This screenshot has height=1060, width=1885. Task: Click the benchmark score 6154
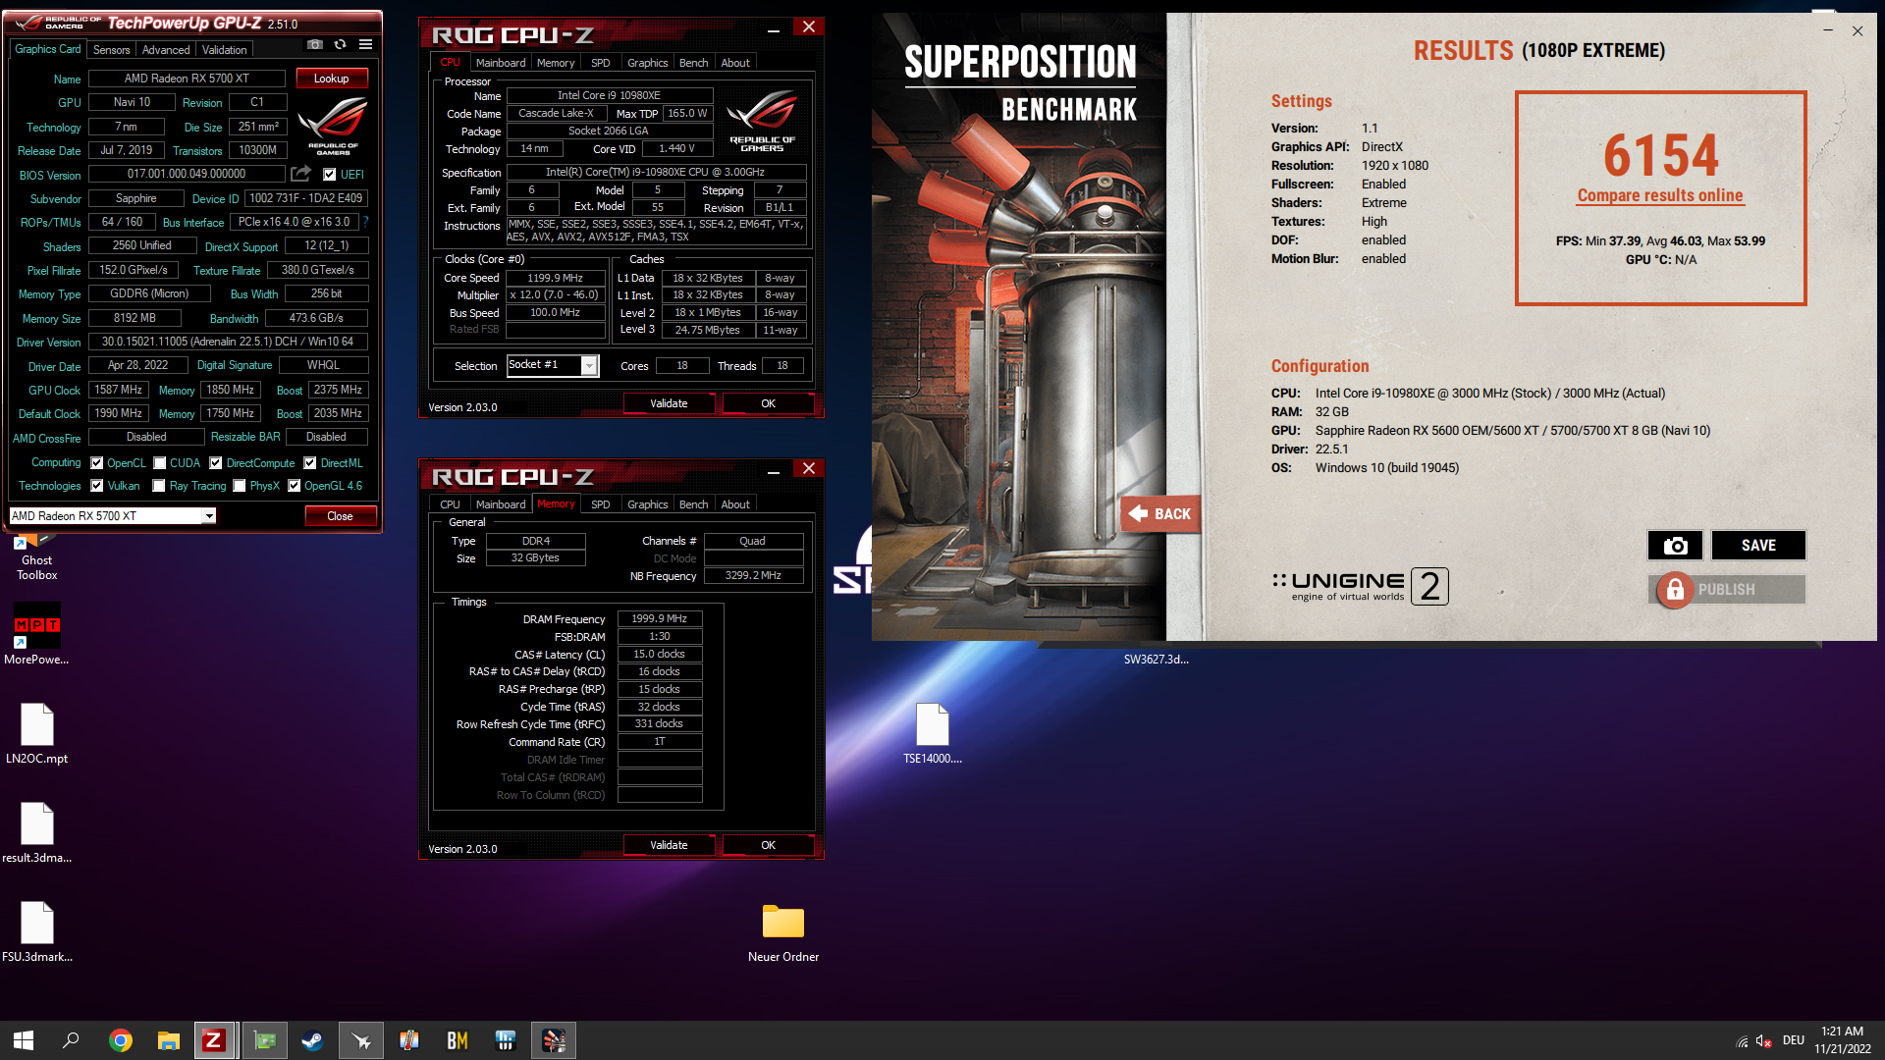(1660, 155)
